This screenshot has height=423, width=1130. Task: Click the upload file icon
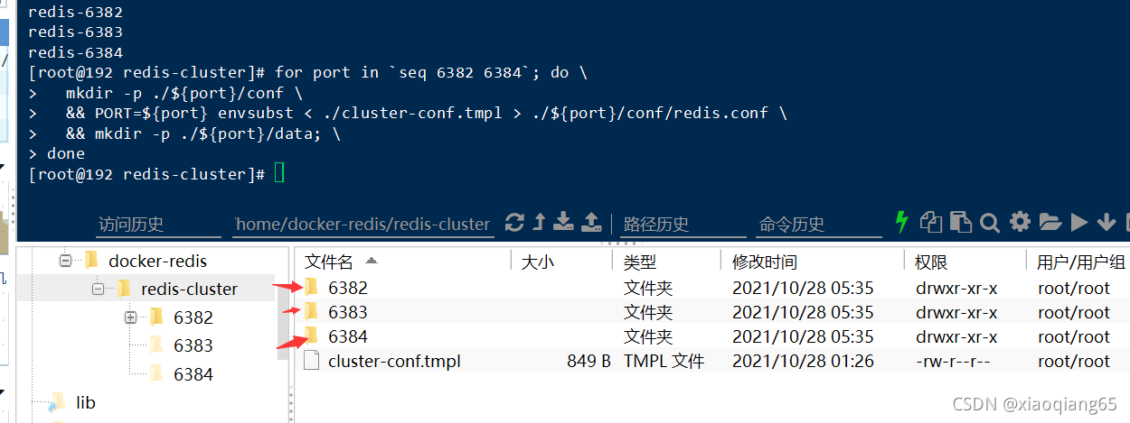point(591,222)
